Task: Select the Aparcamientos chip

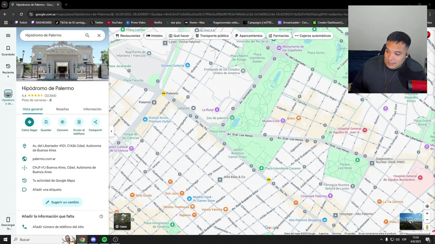Action: [x=249, y=36]
